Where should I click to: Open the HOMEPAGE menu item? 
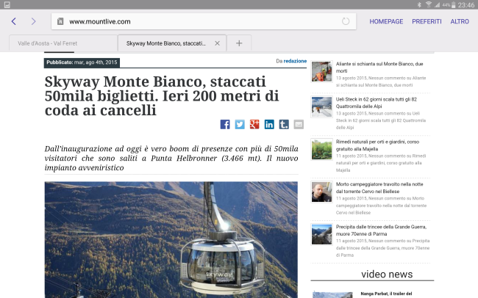(386, 21)
